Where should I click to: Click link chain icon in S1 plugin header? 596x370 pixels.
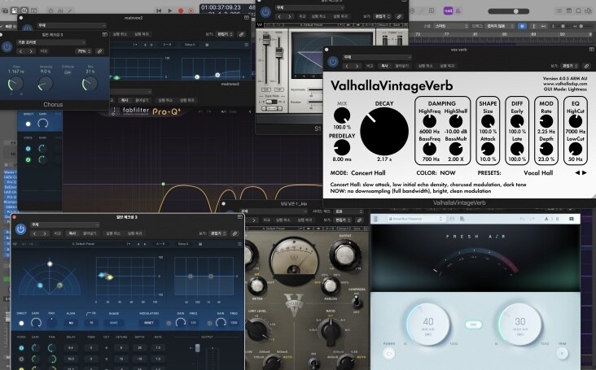(x=399, y=16)
